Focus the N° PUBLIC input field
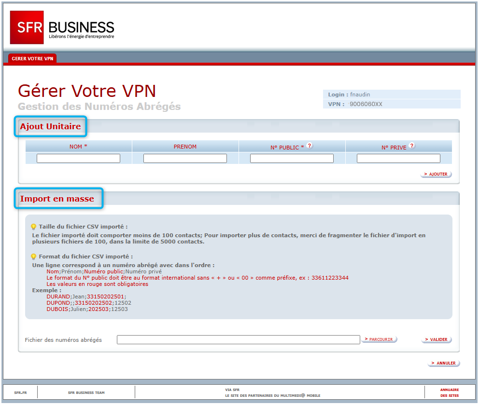The image size is (479, 405). 292,158
